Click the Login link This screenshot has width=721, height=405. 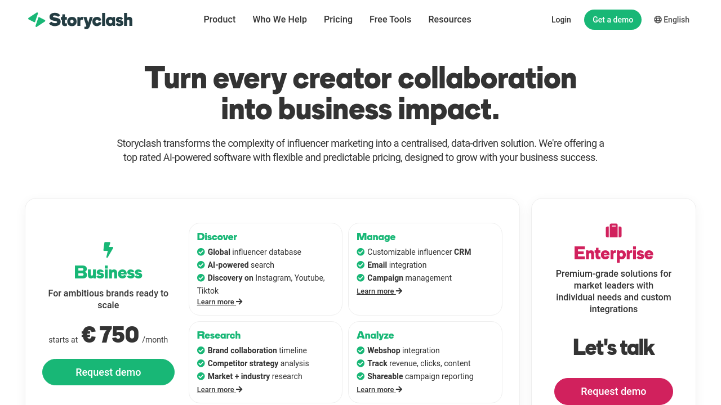pyautogui.click(x=561, y=20)
